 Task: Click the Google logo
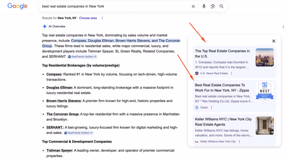[x=17, y=6]
